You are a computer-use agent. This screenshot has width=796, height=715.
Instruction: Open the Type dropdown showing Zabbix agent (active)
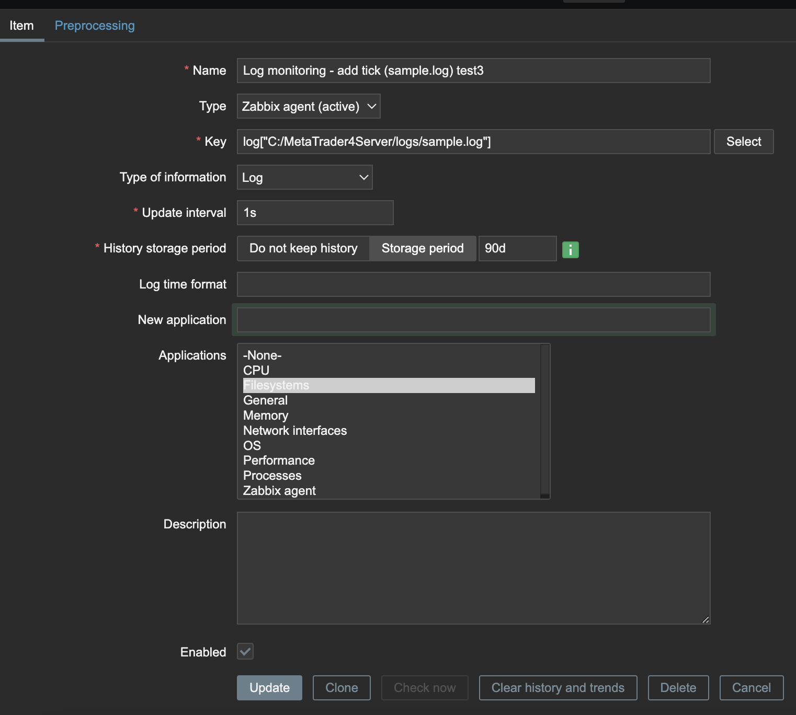[x=309, y=107]
